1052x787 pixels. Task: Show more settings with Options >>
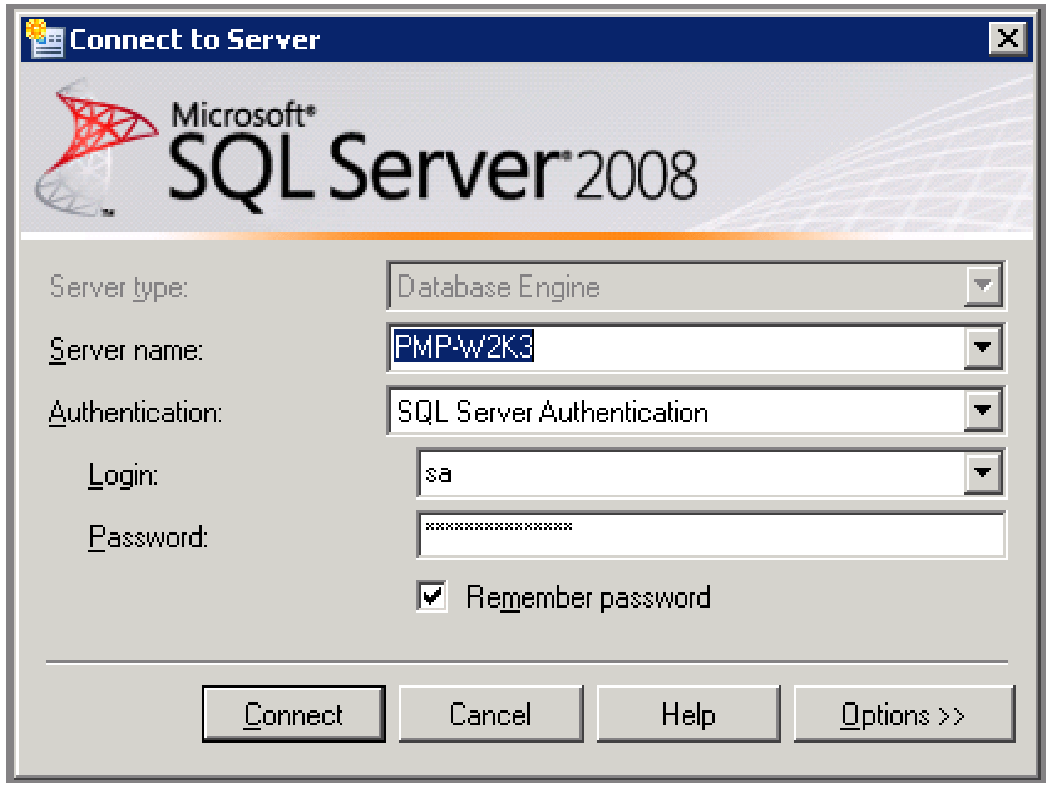(x=904, y=714)
